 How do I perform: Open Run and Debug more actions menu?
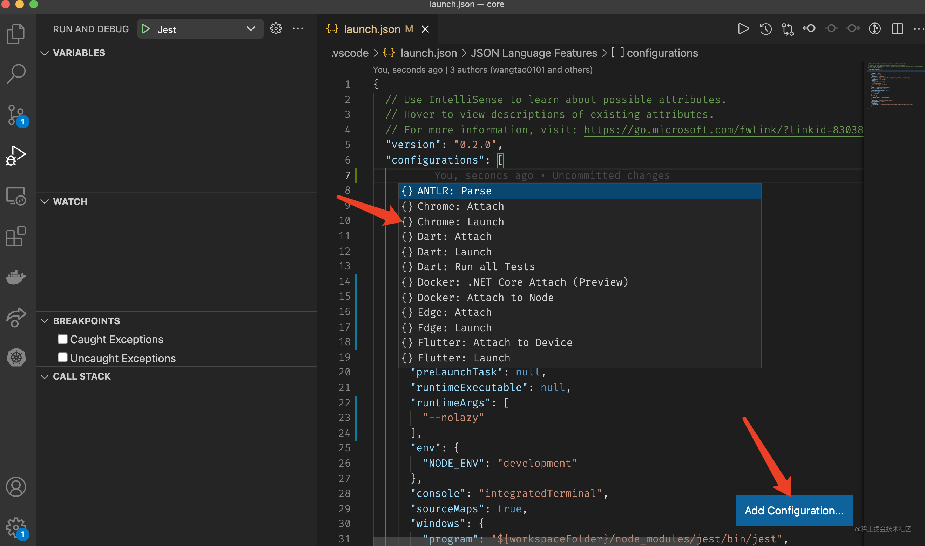[298, 29]
